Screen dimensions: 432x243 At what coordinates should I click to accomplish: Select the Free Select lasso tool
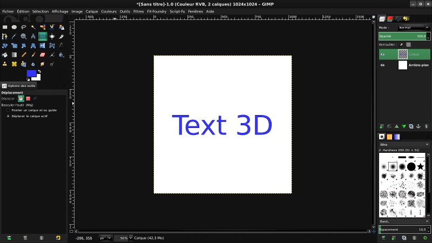coord(24,27)
